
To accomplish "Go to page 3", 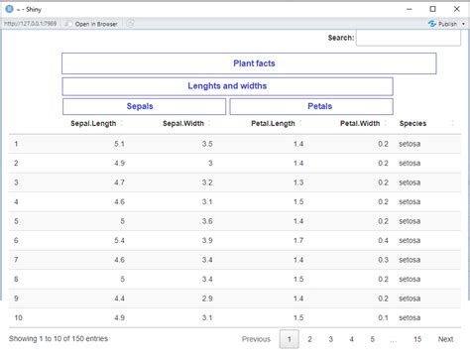I will (x=330, y=339).
